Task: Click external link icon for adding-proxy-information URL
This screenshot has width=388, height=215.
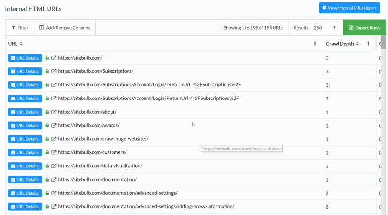Action: coord(54,207)
